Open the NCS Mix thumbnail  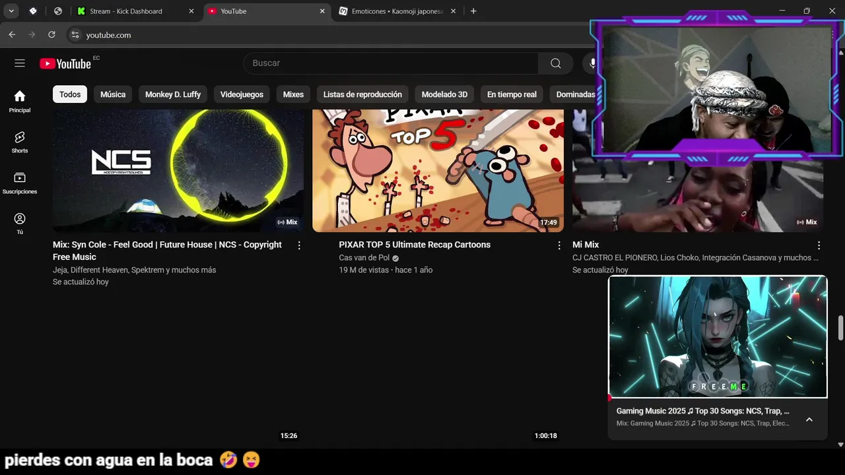pos(178,170)
